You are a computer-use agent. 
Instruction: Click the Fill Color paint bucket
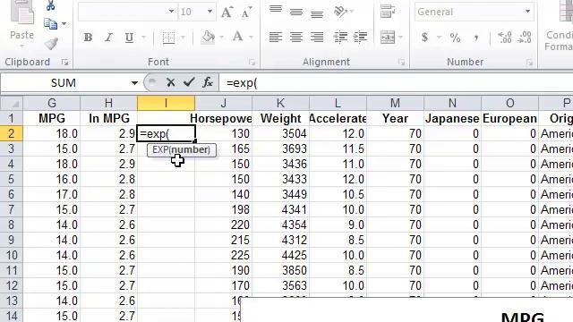[x=209, y=38]
